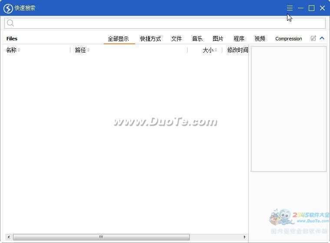Switch to the 图片 tab
Viewport: 330px width, 243px height.
coord(218,39)
